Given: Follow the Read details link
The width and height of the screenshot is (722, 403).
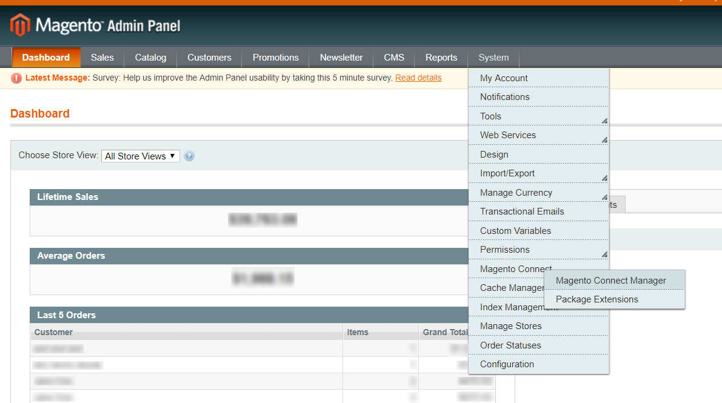Looking at the screenshot, I should click(x=418, y=78).
